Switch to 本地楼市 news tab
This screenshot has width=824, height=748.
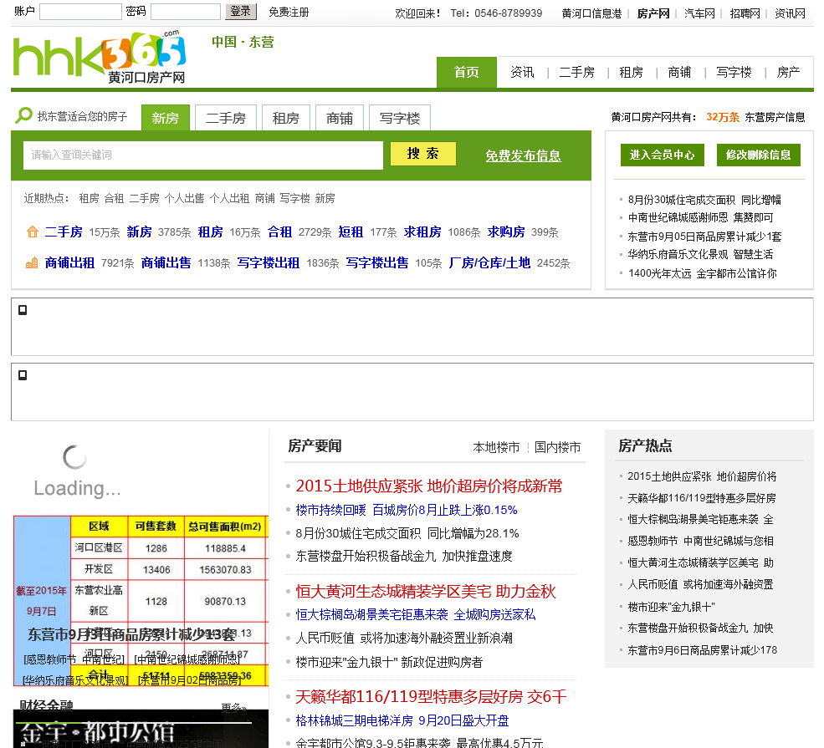pos(496,447)
